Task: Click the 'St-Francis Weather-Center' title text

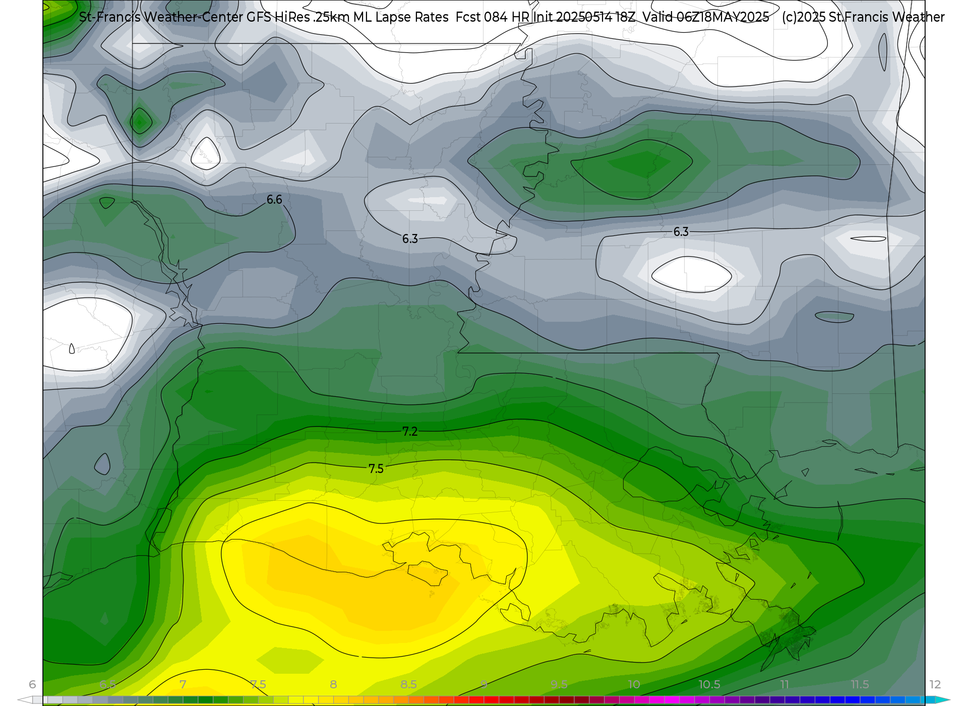Action: pos(161,17)
